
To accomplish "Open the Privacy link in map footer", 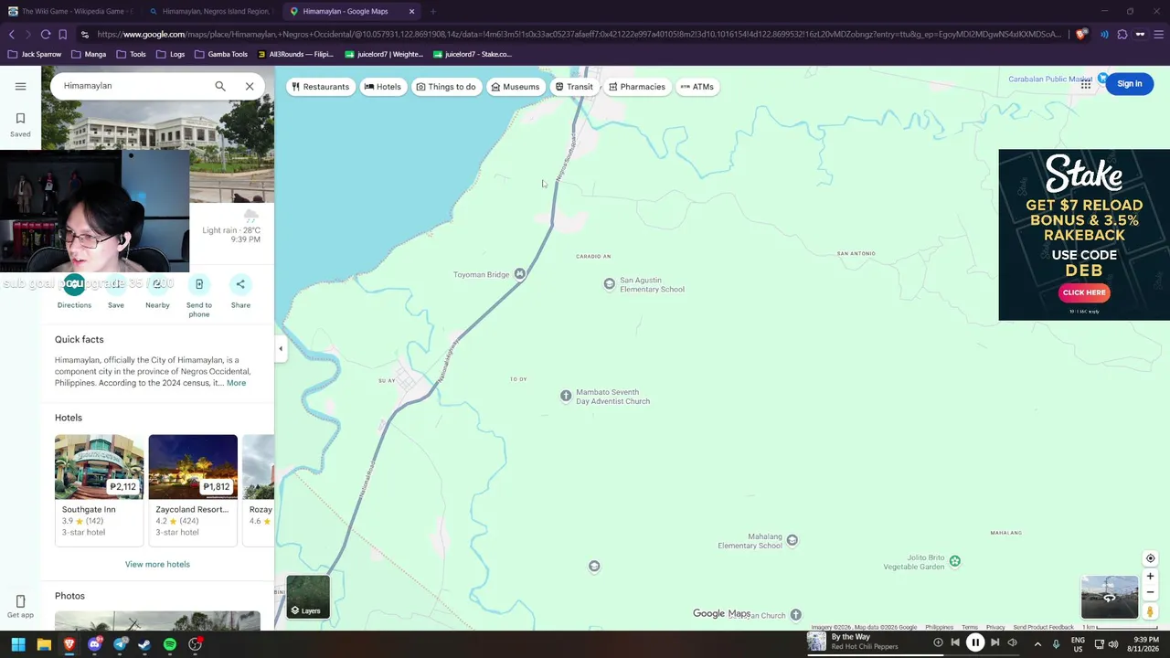I will (x=995, y=628).
